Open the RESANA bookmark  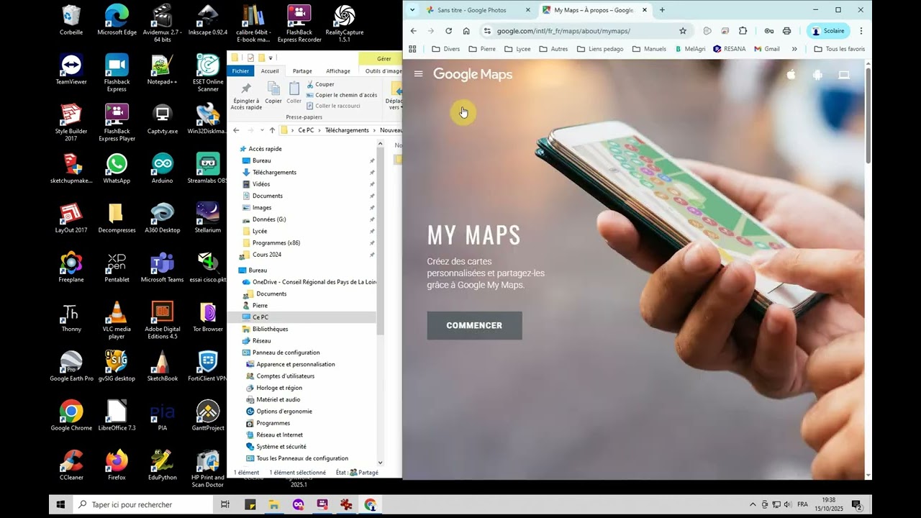click(x=729, y=49)
